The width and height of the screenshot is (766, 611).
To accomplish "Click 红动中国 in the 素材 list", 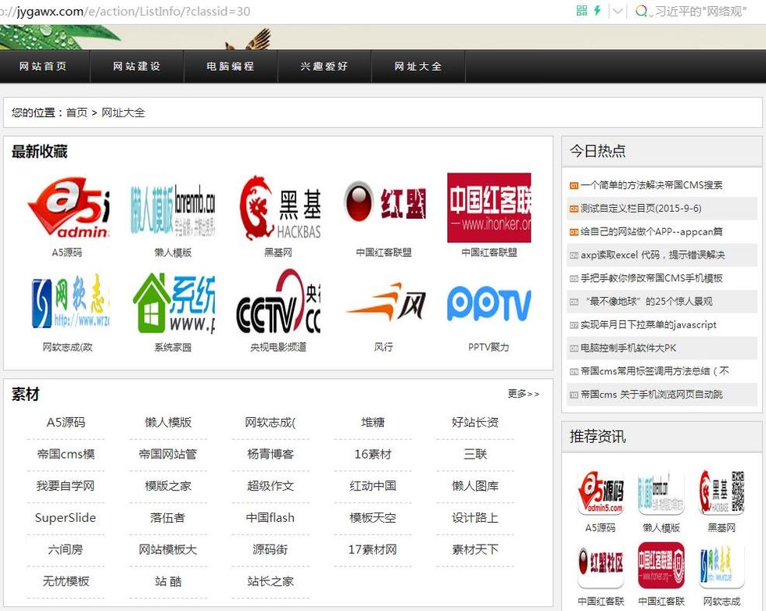I will click(x=373, y=486).
